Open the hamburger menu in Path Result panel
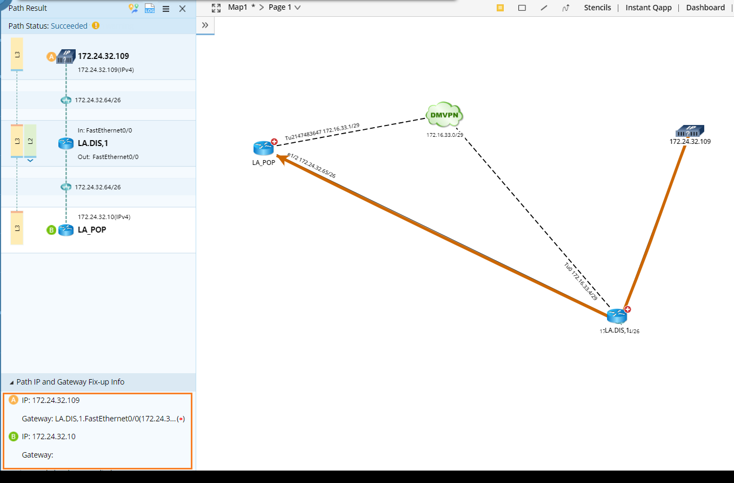The image size is (734, 483). point(166,9)
